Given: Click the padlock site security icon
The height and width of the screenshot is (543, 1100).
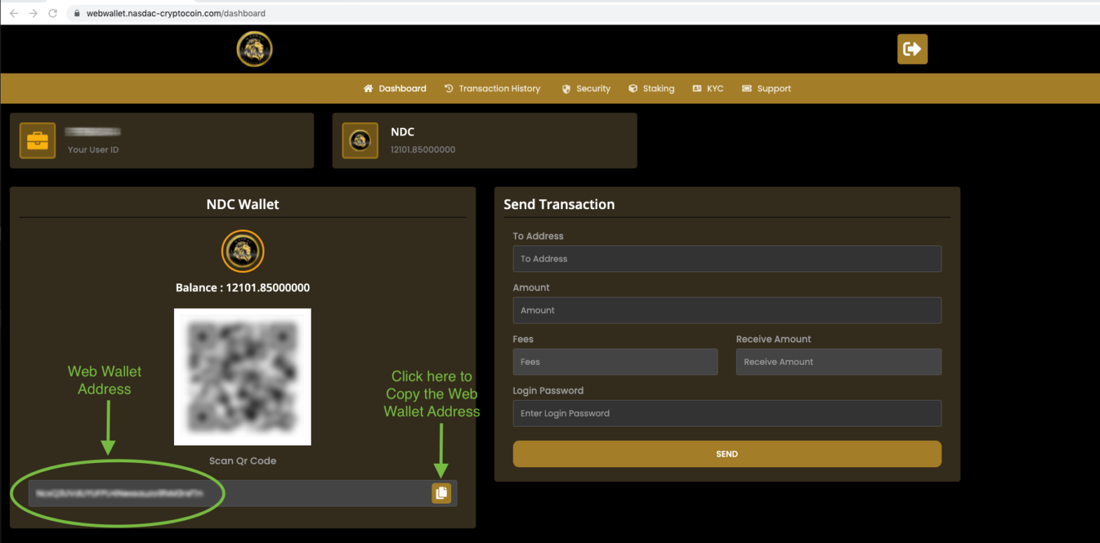Looking at the screenshot, I should click(x=77, y=13).
